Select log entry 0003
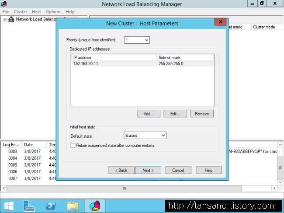The height and width of the screenshot is (213, 284). [x=13, y=151]
